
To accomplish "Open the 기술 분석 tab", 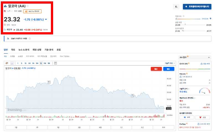I will (49, 50).
